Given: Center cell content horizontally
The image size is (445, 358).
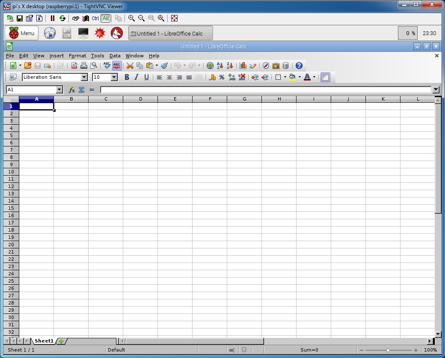Looking at the screenshot, I should coord(169,77).
